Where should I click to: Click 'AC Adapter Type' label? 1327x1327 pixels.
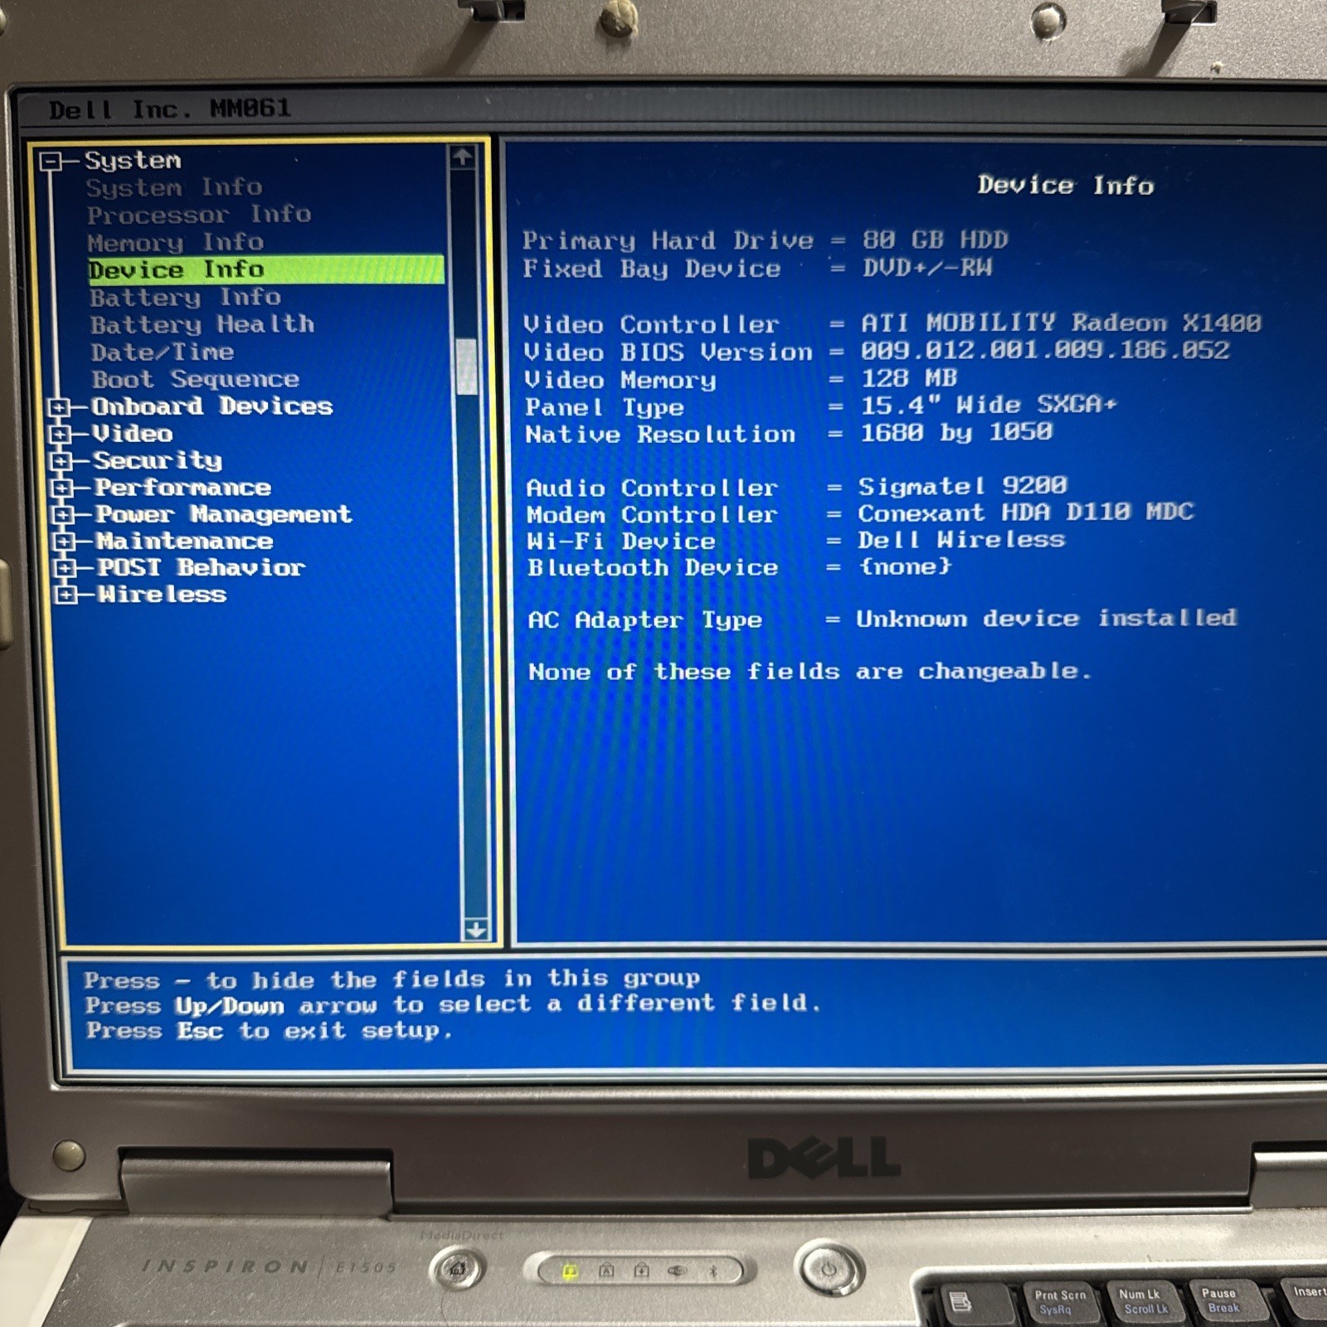pyautogui.click(x=644, y=620)
